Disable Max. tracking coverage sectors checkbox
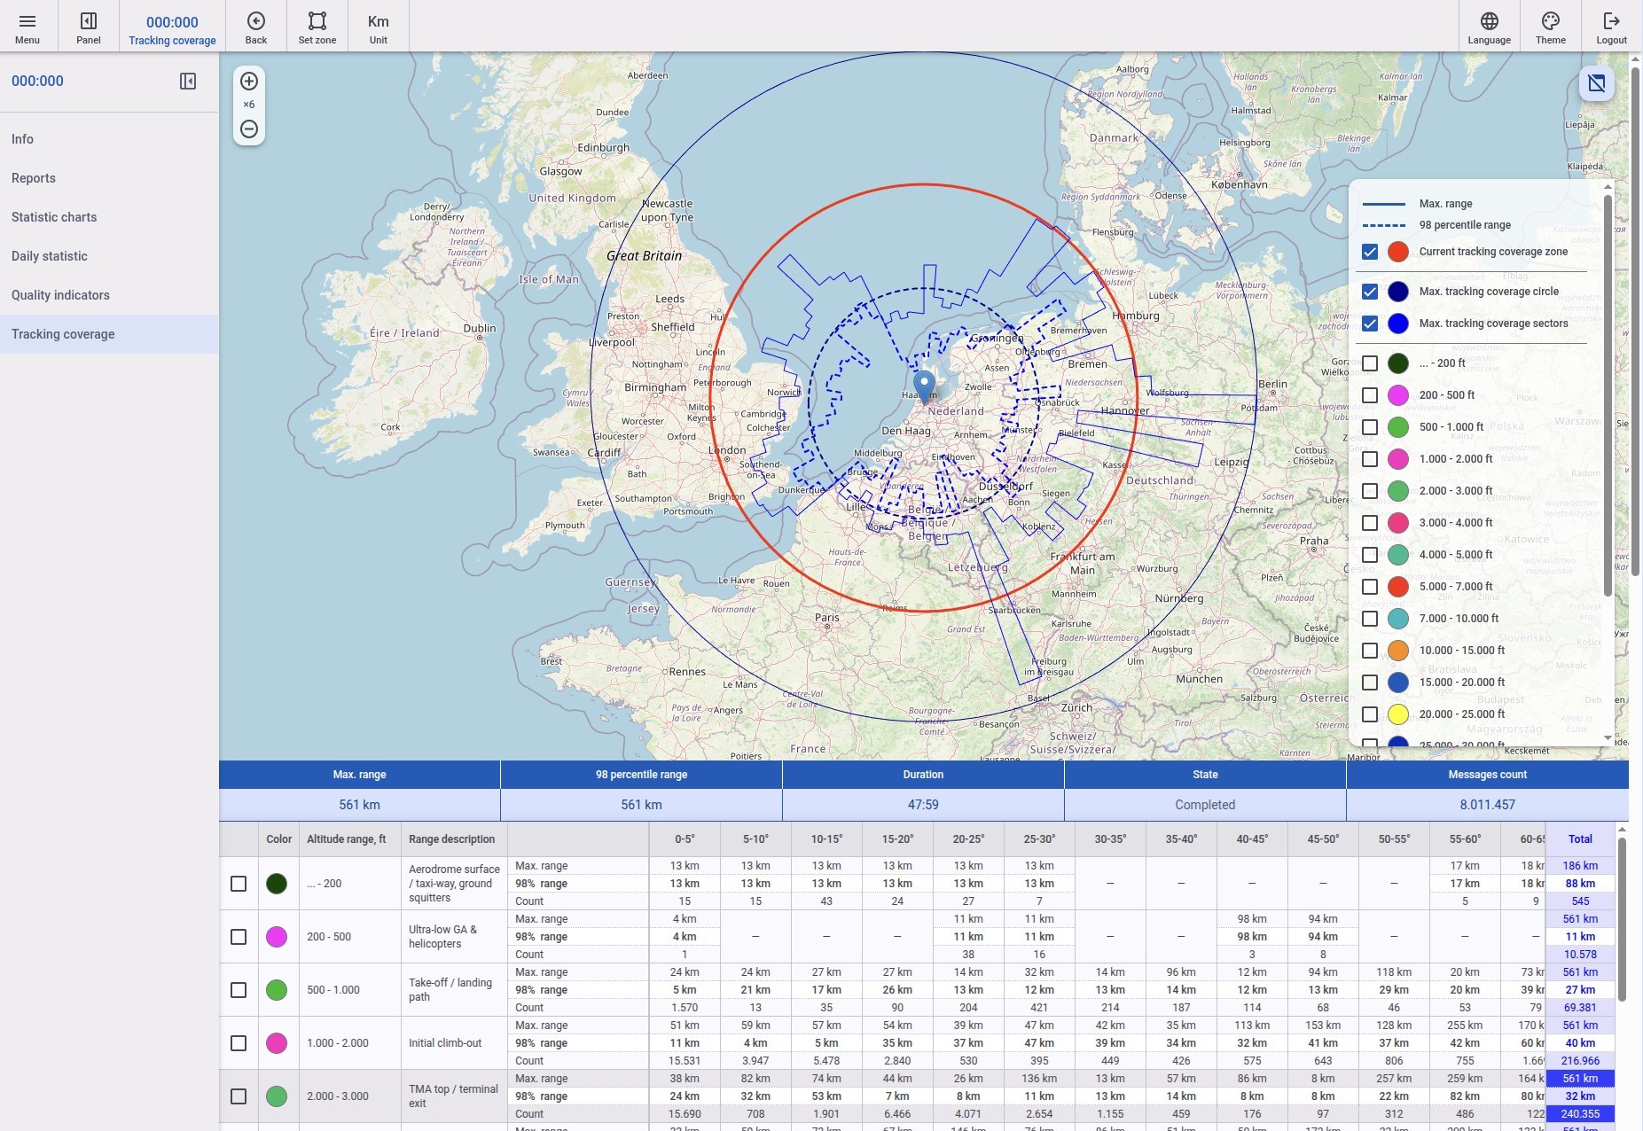The width and height of the screenshot is (1643, 1131). [1370, 324]
